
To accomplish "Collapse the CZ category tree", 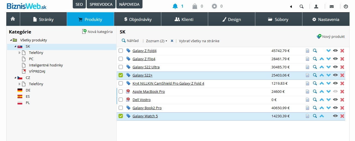I will click(x=15, y=78).
